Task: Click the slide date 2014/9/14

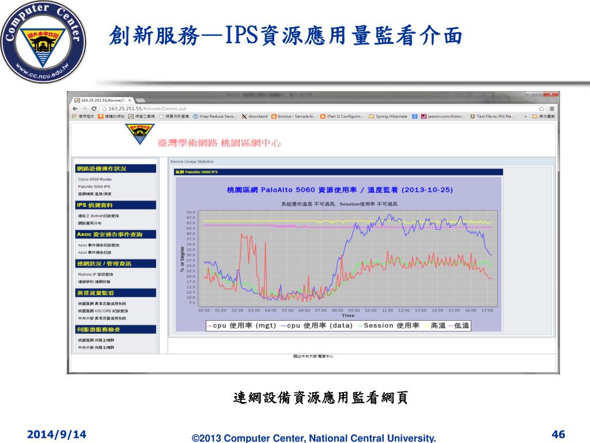Action: pos(57,434)
